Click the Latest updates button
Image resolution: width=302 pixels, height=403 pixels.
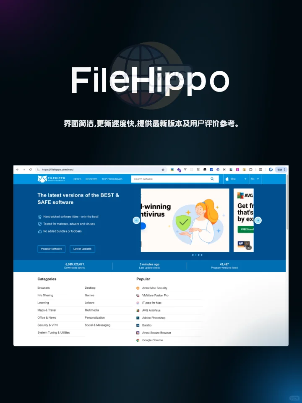(x=83, y=249)
